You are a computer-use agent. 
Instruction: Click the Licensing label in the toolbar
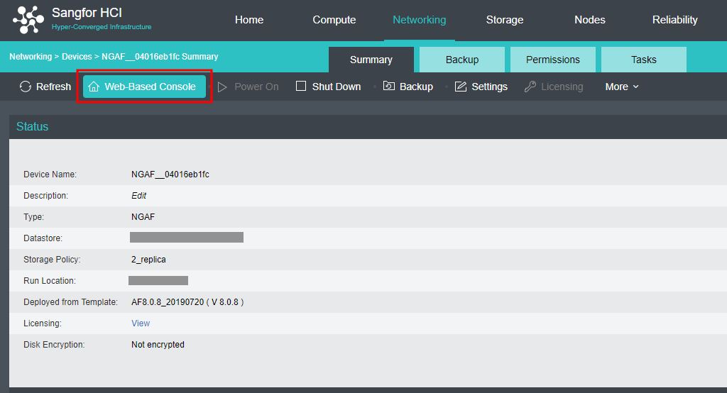[x=562, y=87]
